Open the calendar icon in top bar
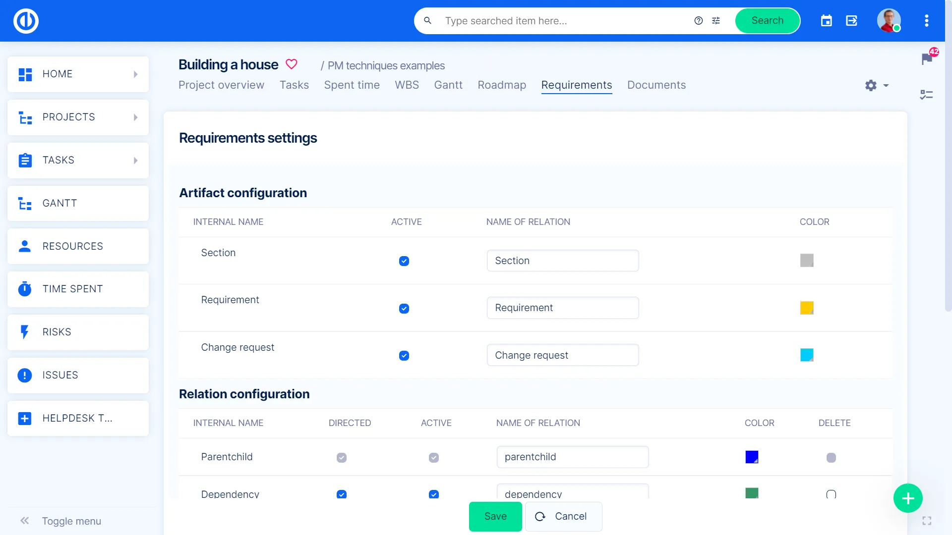This screenshot has width=952, height=535. coord(826,21)
